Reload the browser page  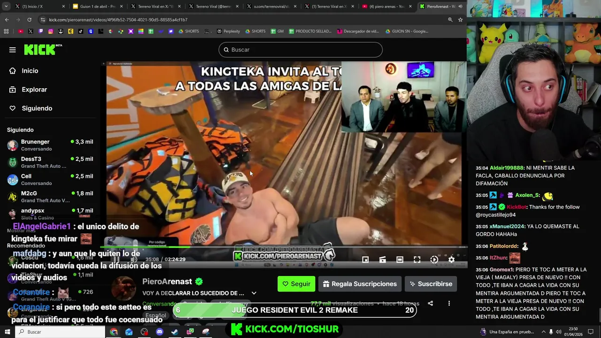pyautogui.click(x=29, y=20)
